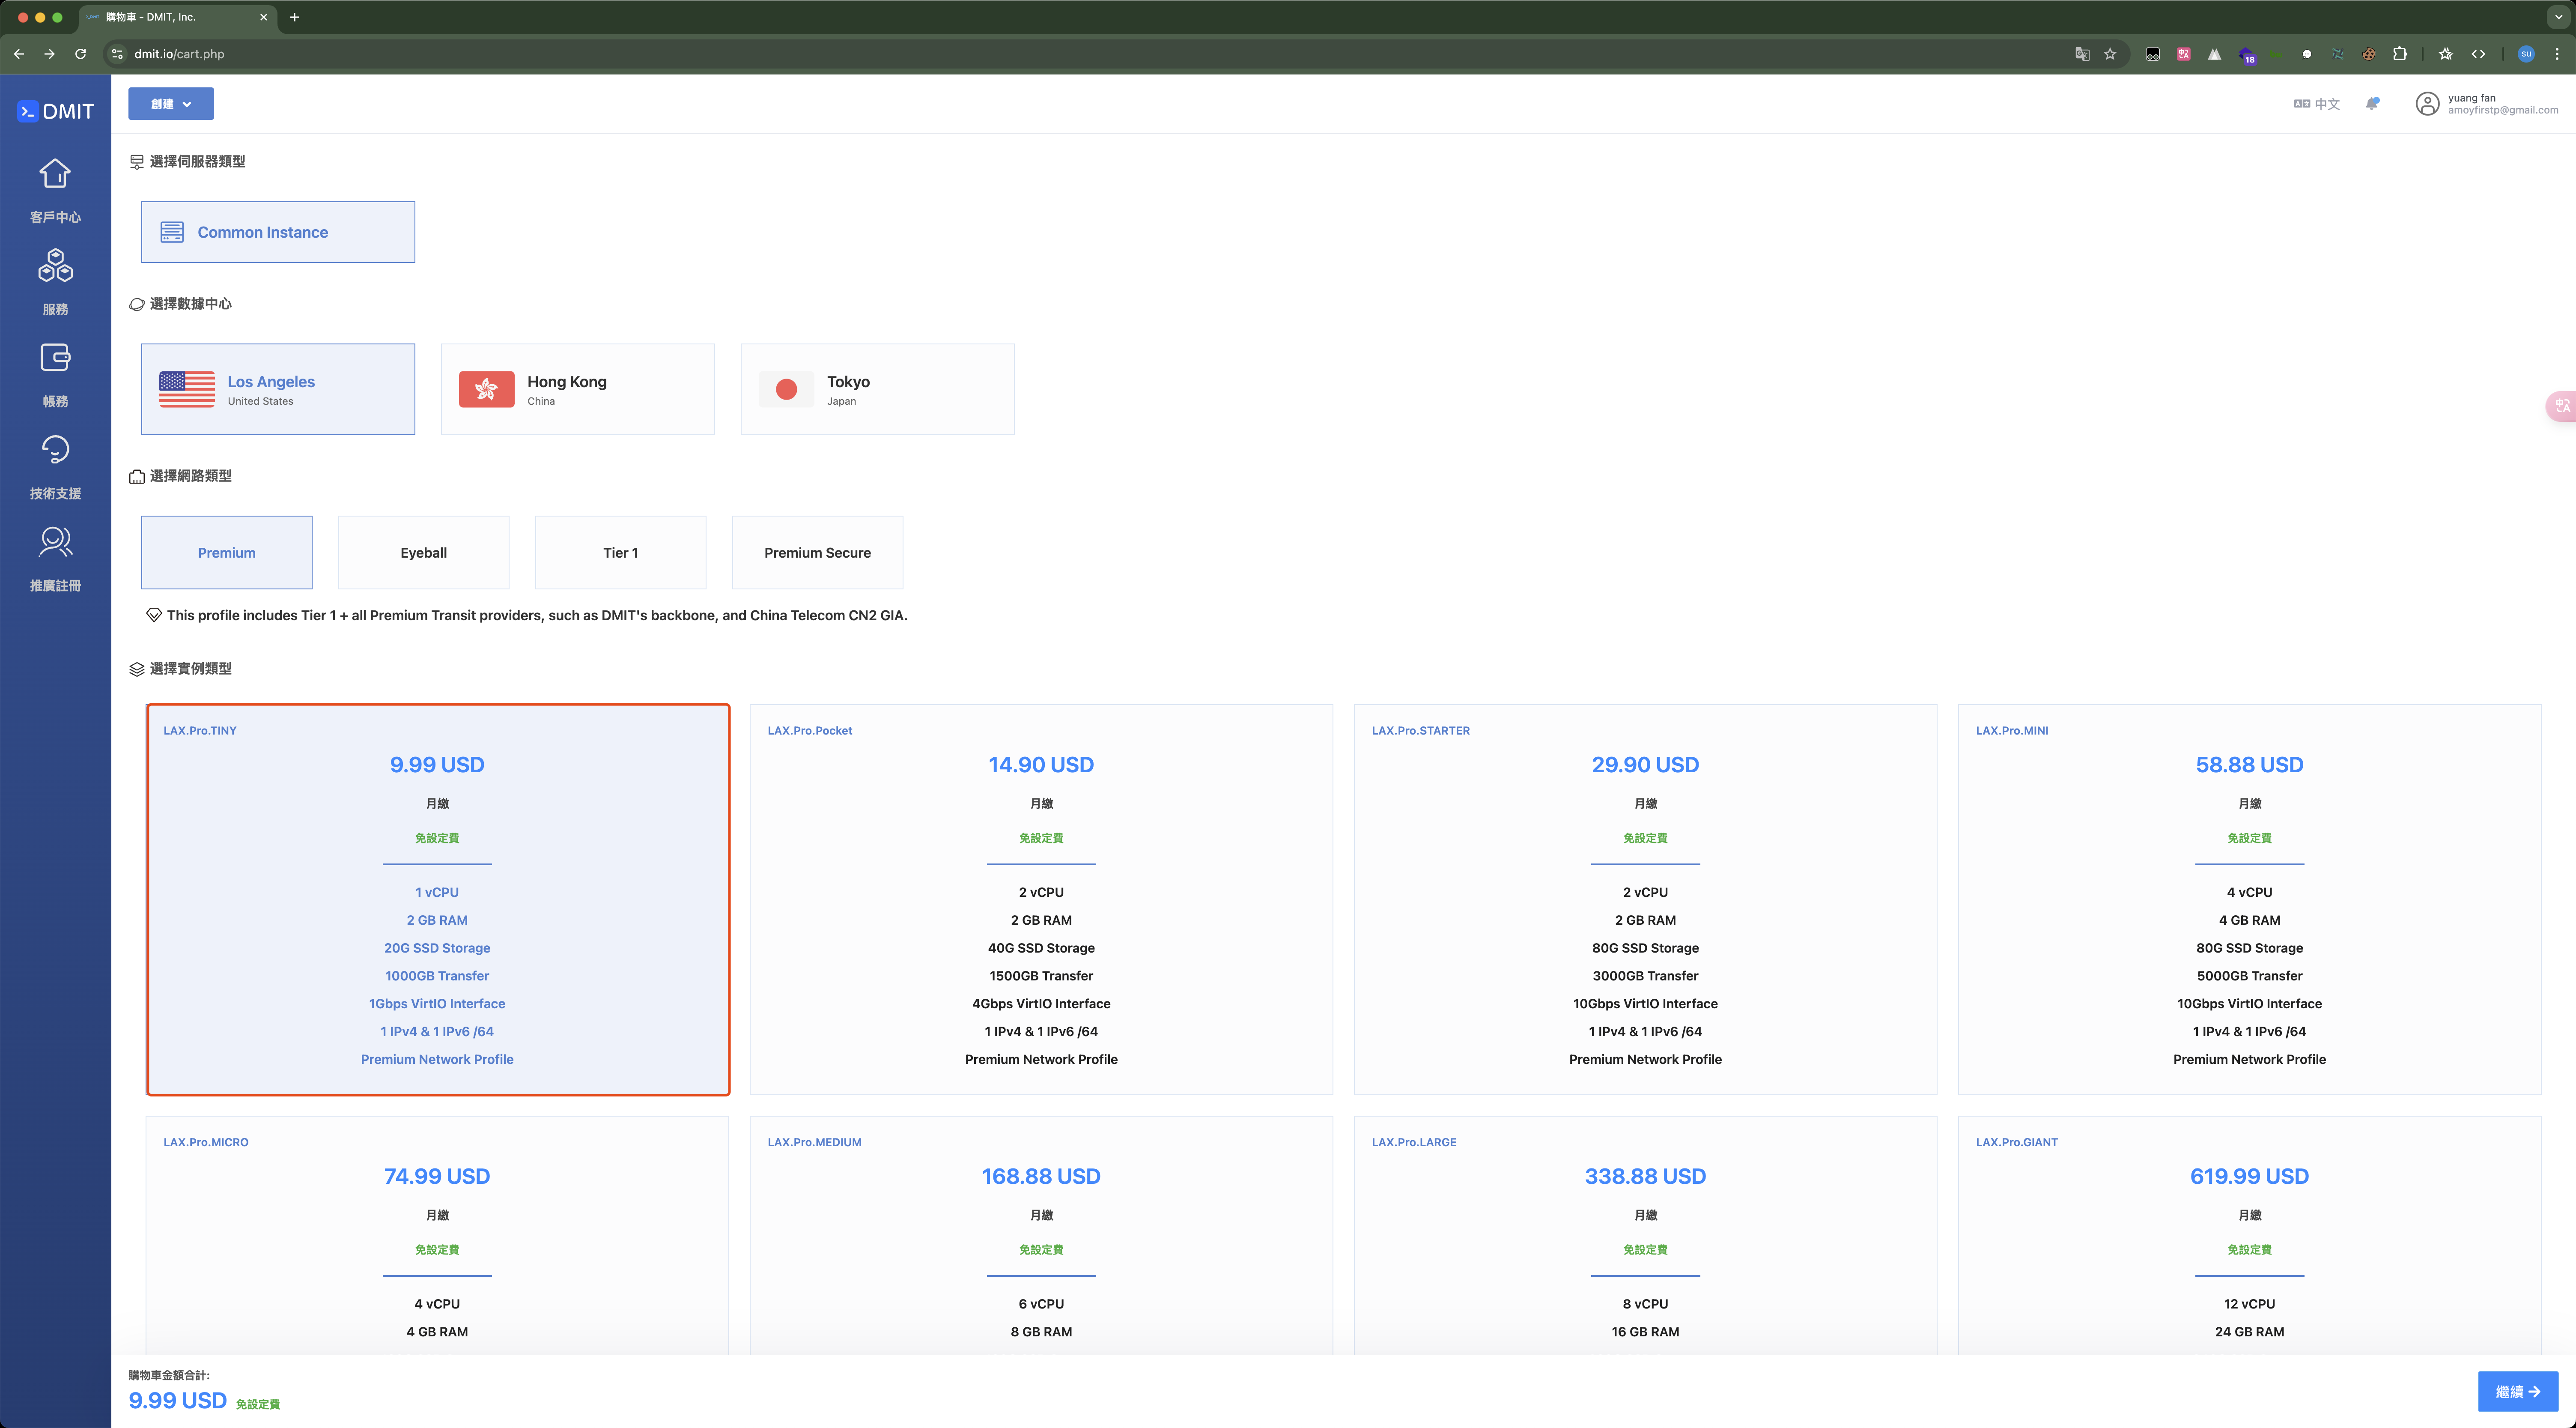
Task: Click browser back arrow
Action: click(x=19, y=54)
